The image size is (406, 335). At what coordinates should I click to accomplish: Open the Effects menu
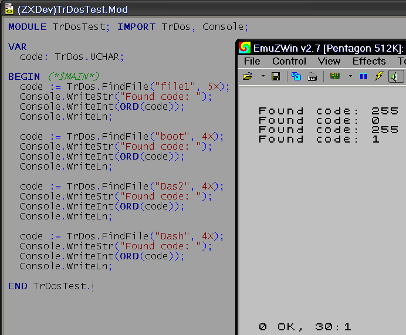(x=369, y=61)
